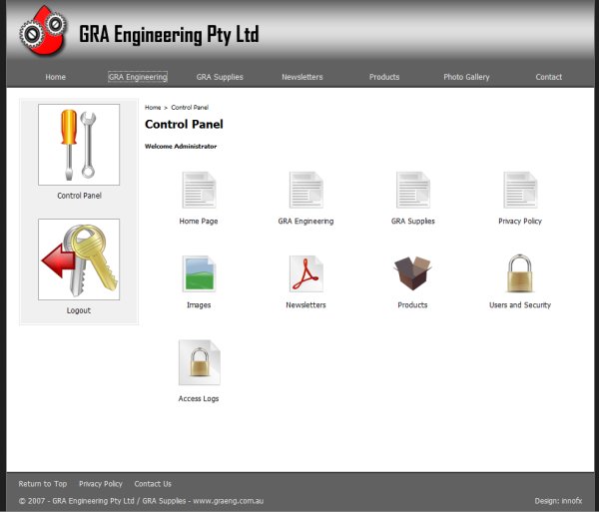Click the Logout keys icon
Image resolution: width=599 pixels, height=512 pixels.
(79, 259)
